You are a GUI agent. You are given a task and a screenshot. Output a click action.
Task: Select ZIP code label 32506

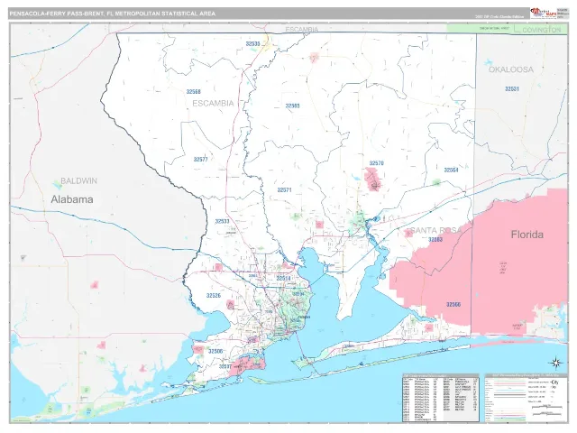point(215,352)
